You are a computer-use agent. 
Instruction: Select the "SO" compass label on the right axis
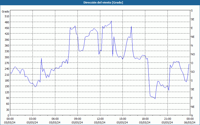[x=193, y=72]
